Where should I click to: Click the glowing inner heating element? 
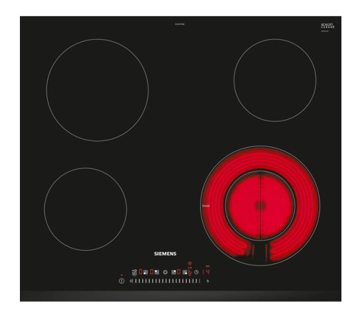260,205
